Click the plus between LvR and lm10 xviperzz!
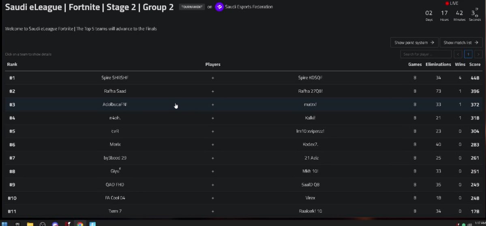This screenshot has width=486, height=226. pyautogui.click(x=213, y=131)
